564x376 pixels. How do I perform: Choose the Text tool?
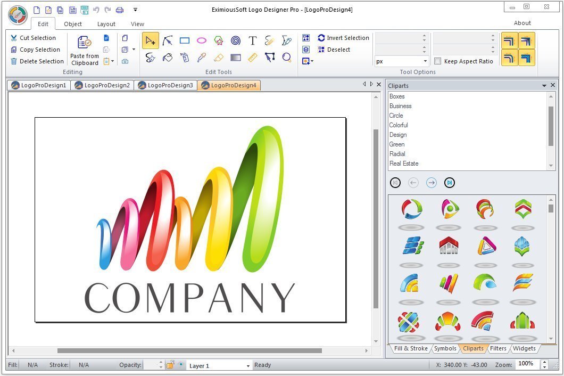(253, 40)
